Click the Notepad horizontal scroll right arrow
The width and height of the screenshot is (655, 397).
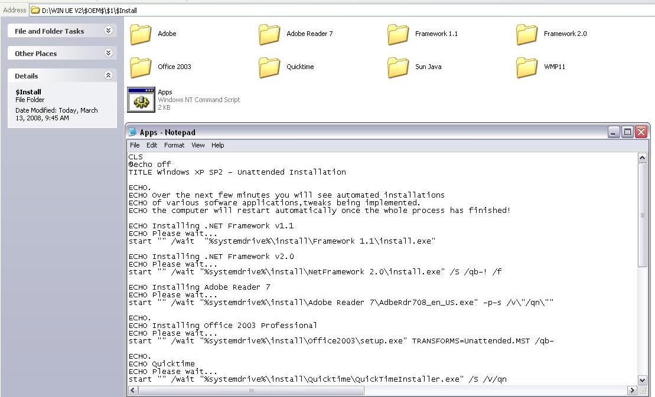pos(632,391)
